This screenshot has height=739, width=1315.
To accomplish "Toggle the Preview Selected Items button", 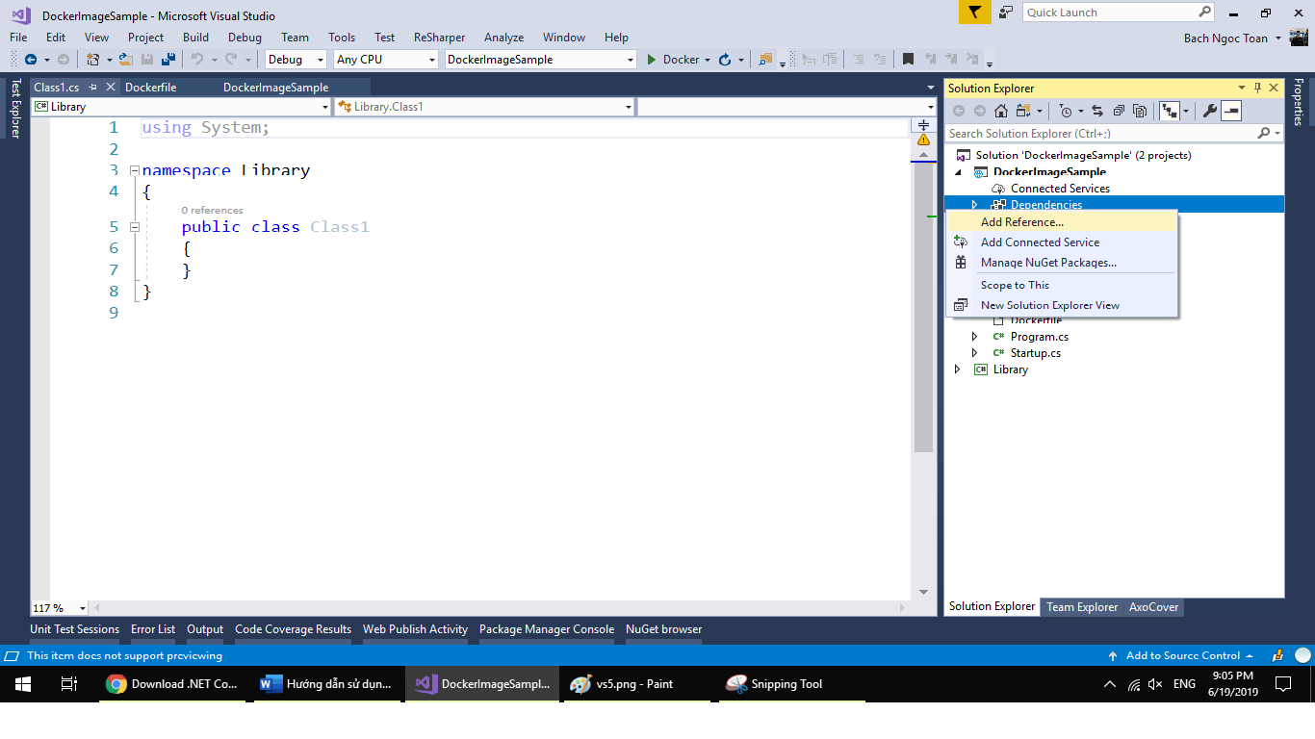I will pyautogui.click(x=1231, y=111).
